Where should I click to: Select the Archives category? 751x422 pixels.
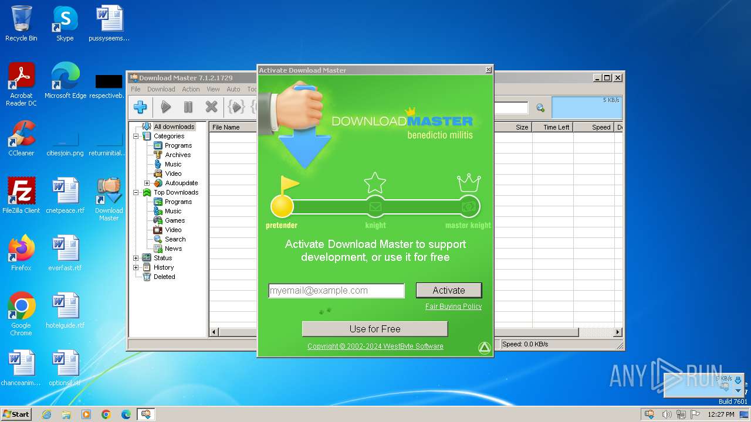point(178,155)
